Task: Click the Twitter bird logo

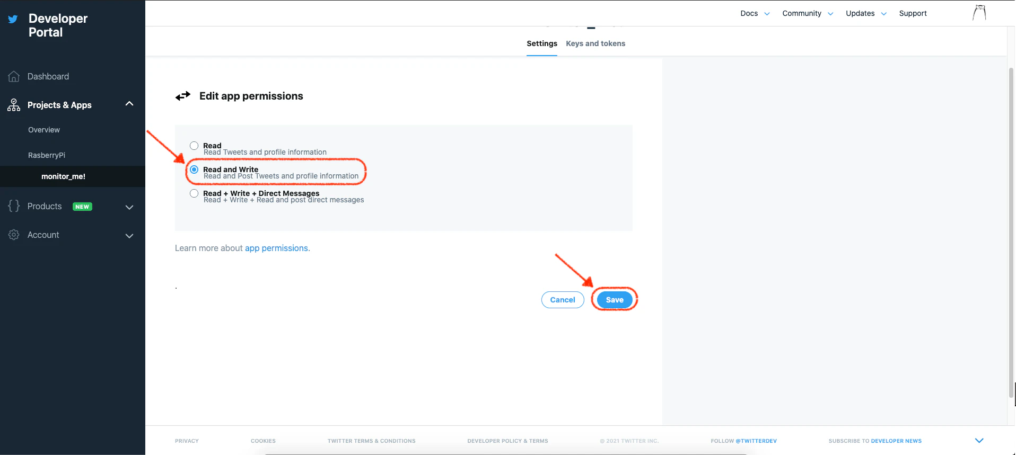Action: click(13, 20)
